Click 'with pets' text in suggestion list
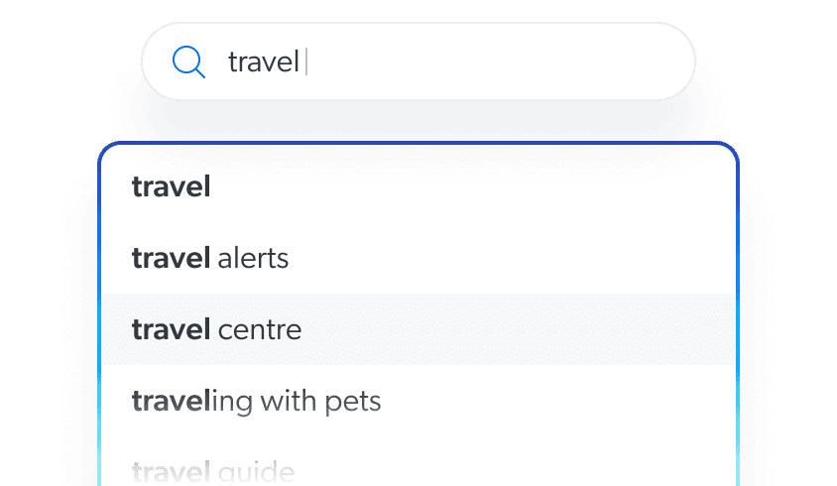This screenshot has width=837, height=486. coord(322,401)
